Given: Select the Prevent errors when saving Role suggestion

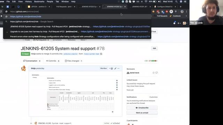Looking at the screenshot, I should point(77,36).
